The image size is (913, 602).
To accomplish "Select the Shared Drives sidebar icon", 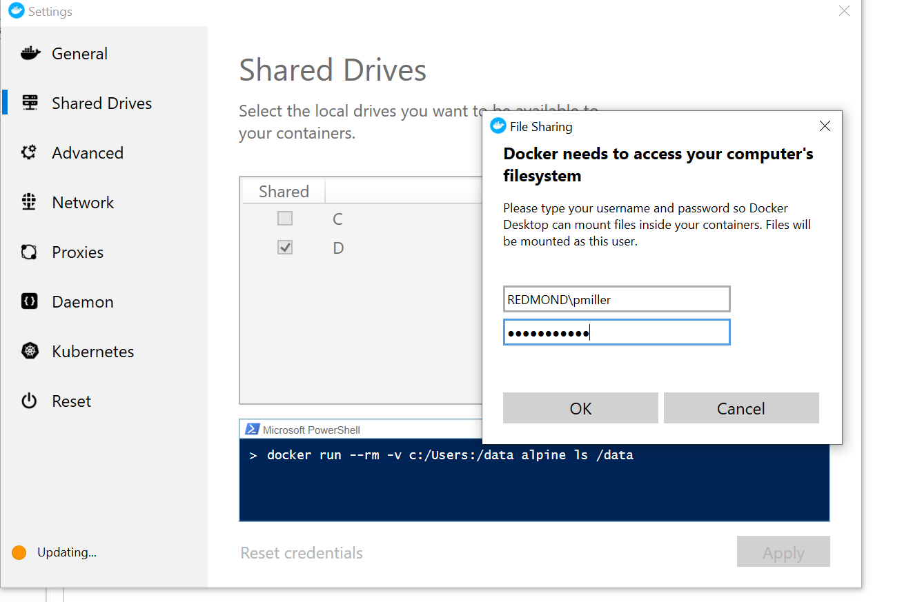I will pyautogui.click(x=30, y=102).
